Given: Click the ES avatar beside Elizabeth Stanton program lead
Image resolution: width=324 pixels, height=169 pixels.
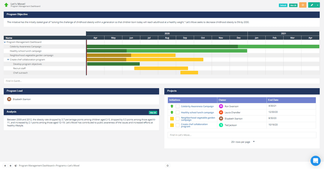Looking at the screenshot, I should click(x=9, y=99).
